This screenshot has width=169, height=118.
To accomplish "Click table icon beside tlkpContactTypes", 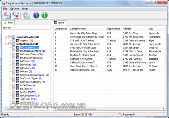I will click(17, 78).
